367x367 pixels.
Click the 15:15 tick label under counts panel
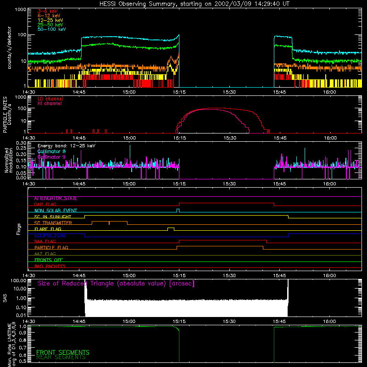coord(179,92)
